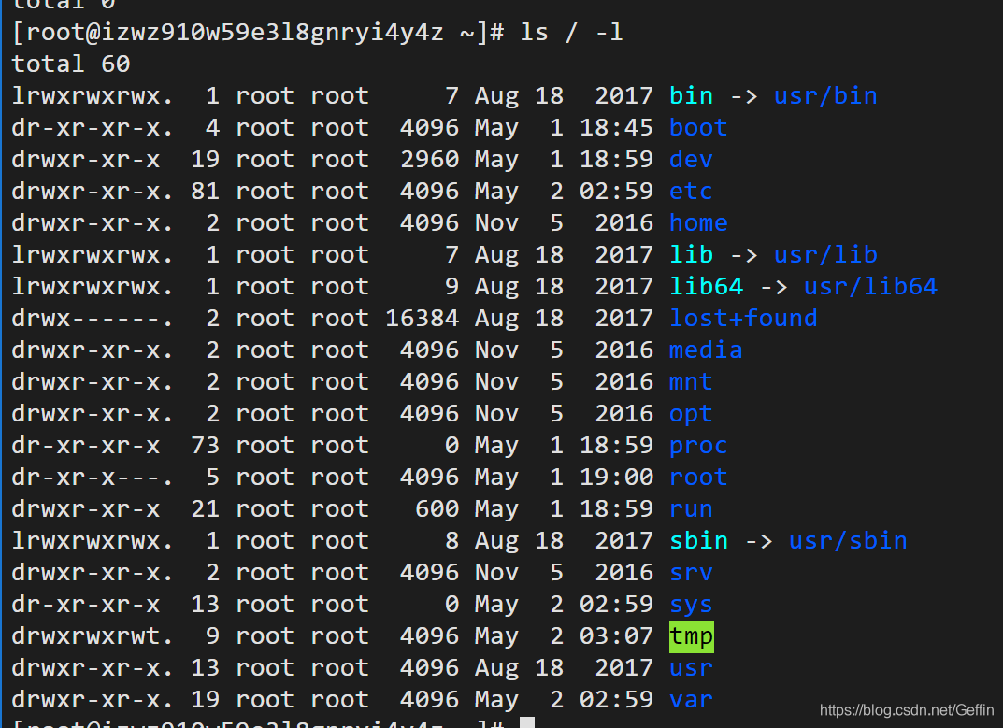Click the cyan 'sbin' symlink name
This screenshot has width=1003, height=728.
[x=698, y=540]
